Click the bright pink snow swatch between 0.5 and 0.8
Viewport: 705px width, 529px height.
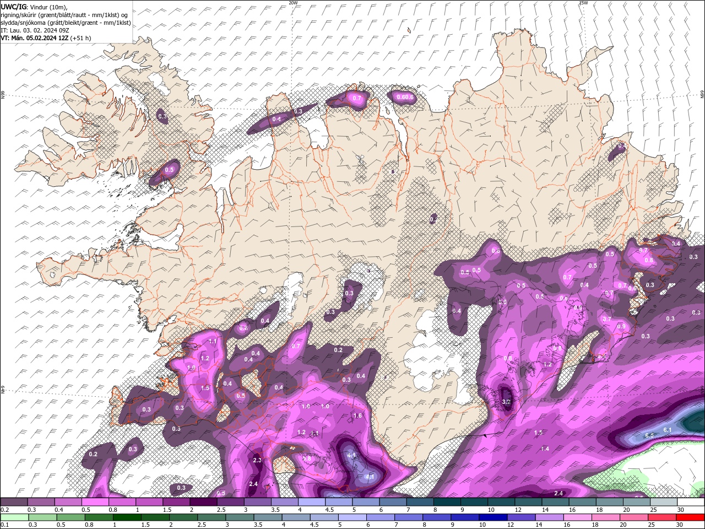point(95,502)
